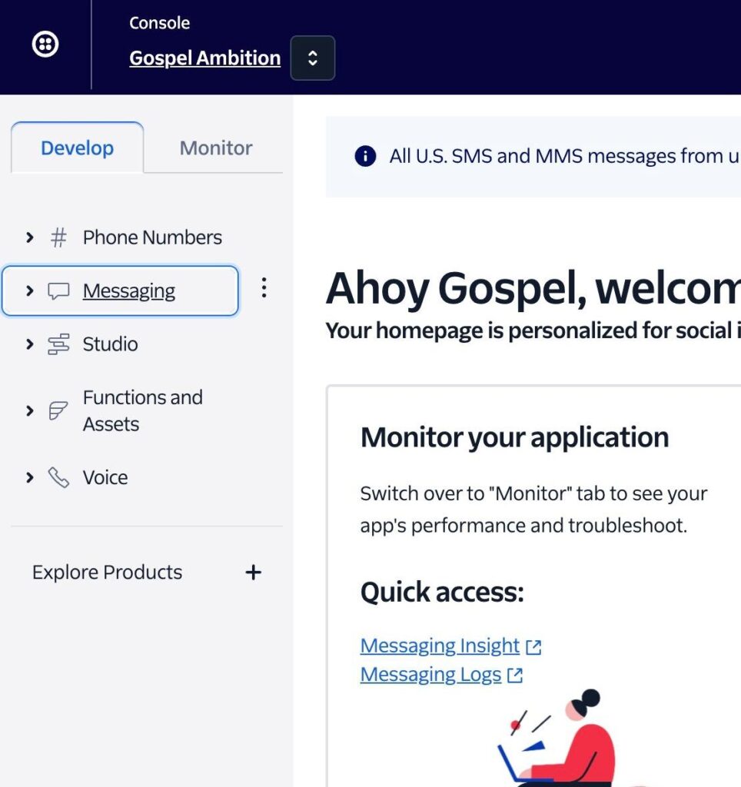Click the Voice phone handset icon
741x787 pixels.
pos(58,477)
